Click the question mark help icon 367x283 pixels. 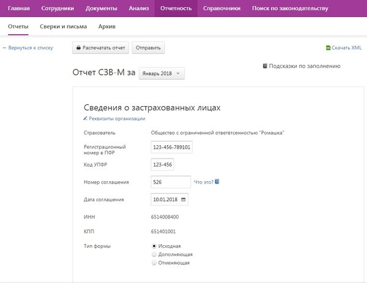[217, 182]
